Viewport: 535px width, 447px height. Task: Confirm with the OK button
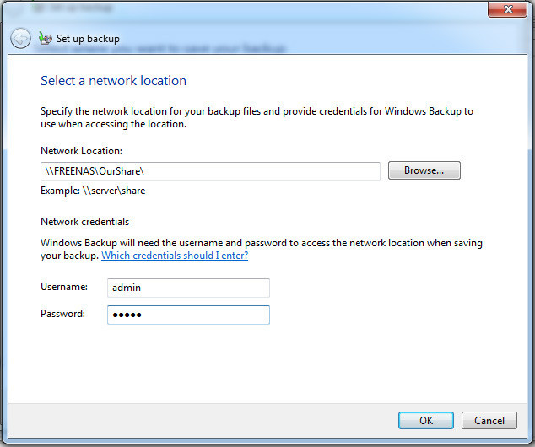425,420
